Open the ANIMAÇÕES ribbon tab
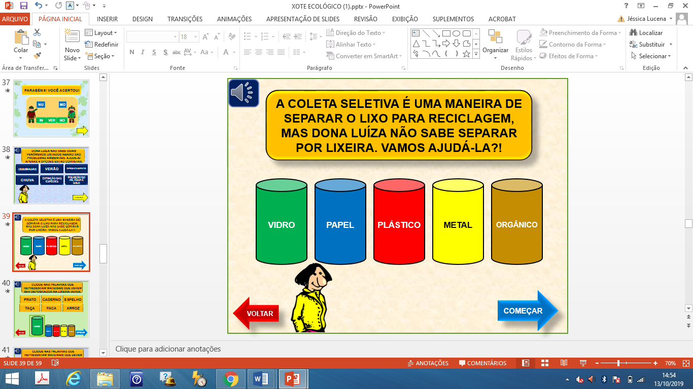Image resolution: width=693 pixels, height=389 pixels. coord(234,19)
